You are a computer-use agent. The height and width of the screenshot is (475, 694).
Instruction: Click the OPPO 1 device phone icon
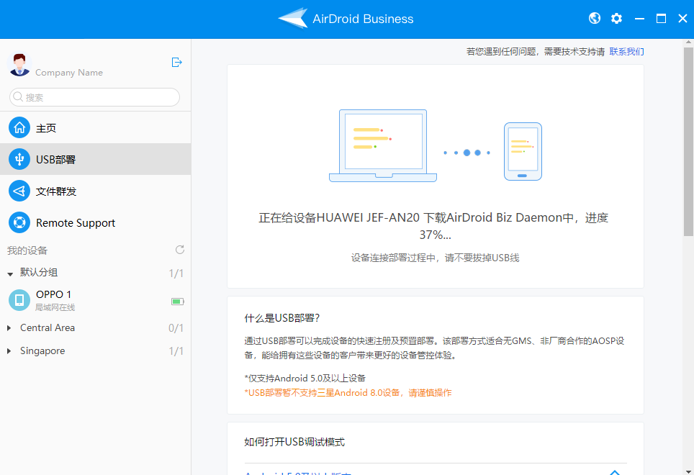coord(19,300)
